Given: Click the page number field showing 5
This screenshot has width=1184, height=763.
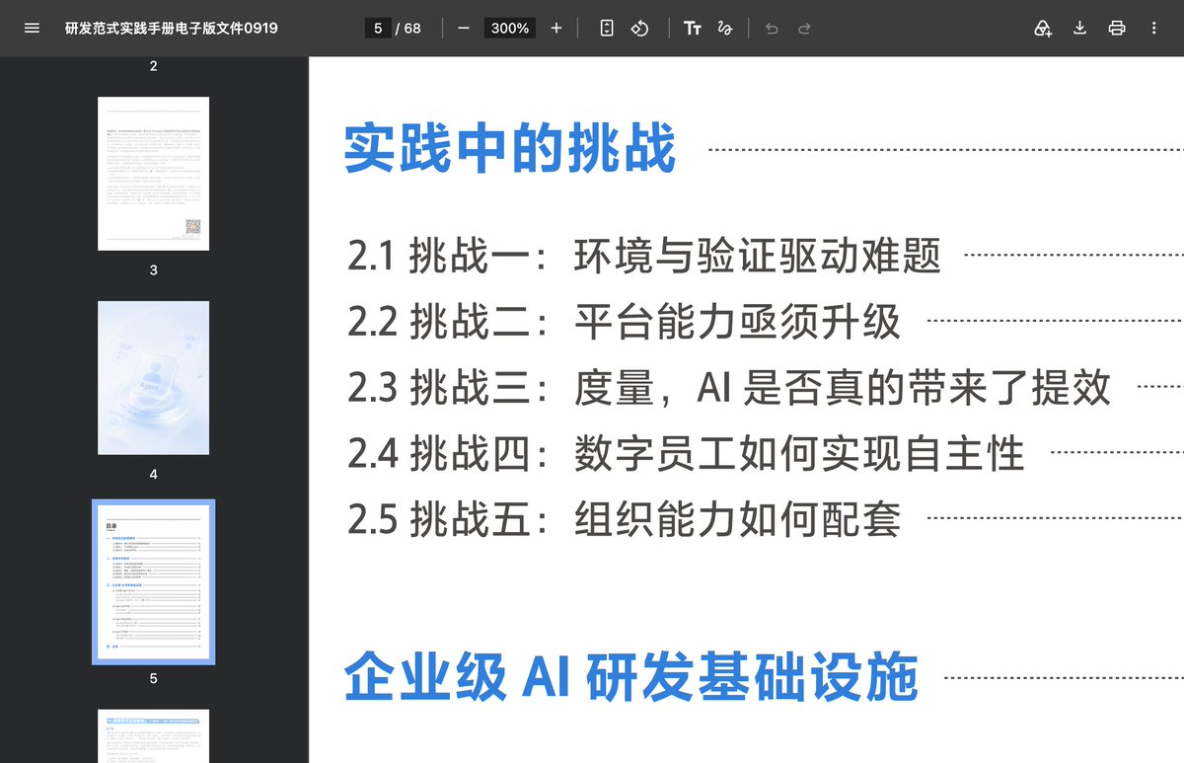Looking at the screenshot, I should click(x=378, y=28).
